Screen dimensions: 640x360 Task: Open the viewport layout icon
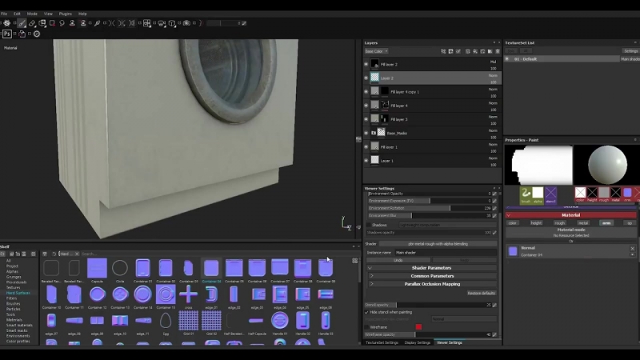coord(147,23)
